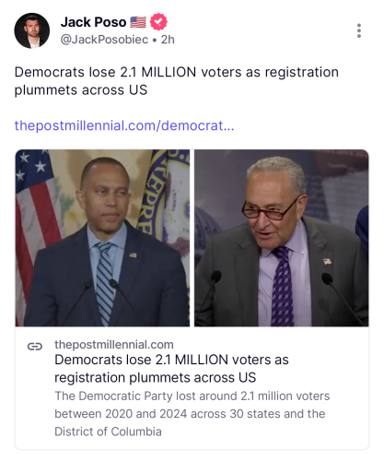This screenshot has height=461, width=384.
Task: Click the purple patterned tie in right photo
Action: pyautogui.click(x=282, y=286)
